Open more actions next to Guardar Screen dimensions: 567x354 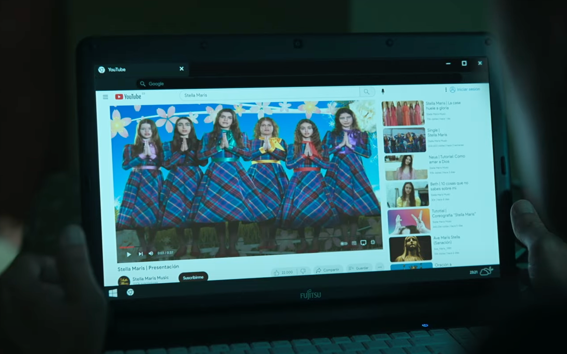tap(380, 267)
